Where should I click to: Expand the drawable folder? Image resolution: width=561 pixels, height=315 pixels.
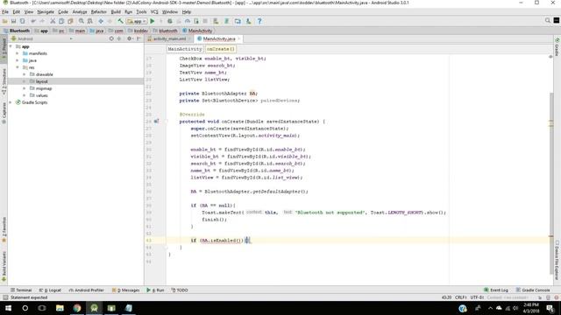click(25, 74)
